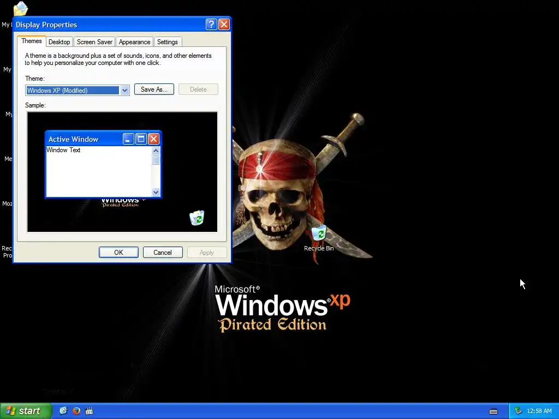Close the Display Properties dialog
The height and width of the screenshot is (419, 559).
point(224,24)
